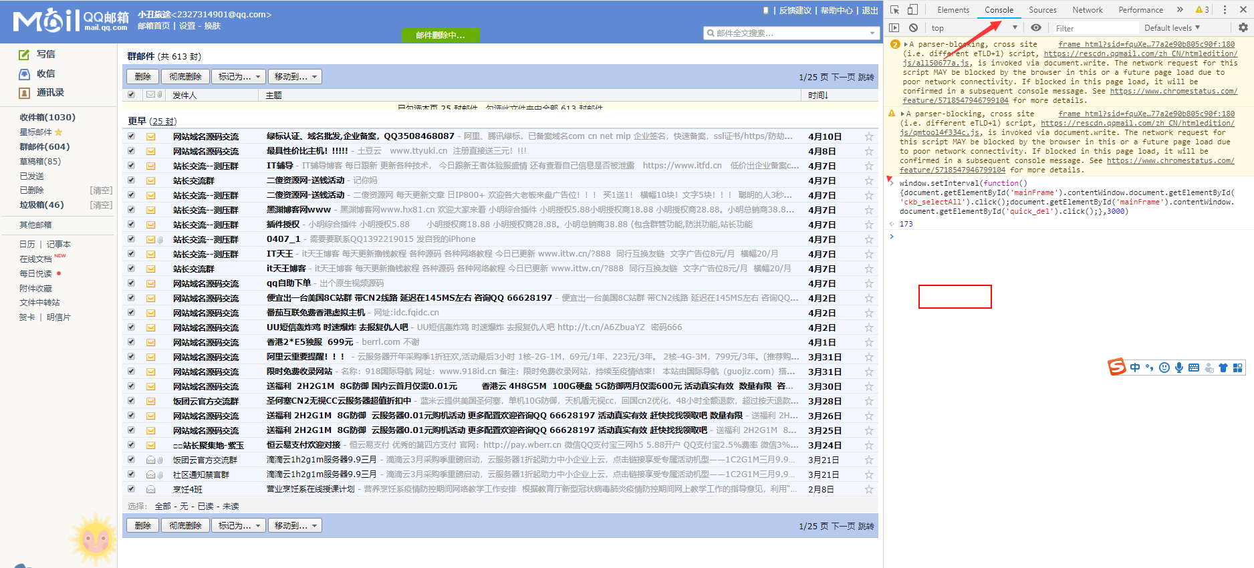Select the 未读 filter link
This screenshot has height=568, width=1254.
coord(231,507)
